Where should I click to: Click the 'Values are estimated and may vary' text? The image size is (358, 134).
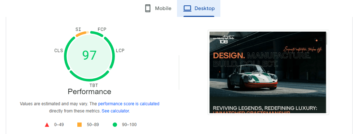click(54, 104)
